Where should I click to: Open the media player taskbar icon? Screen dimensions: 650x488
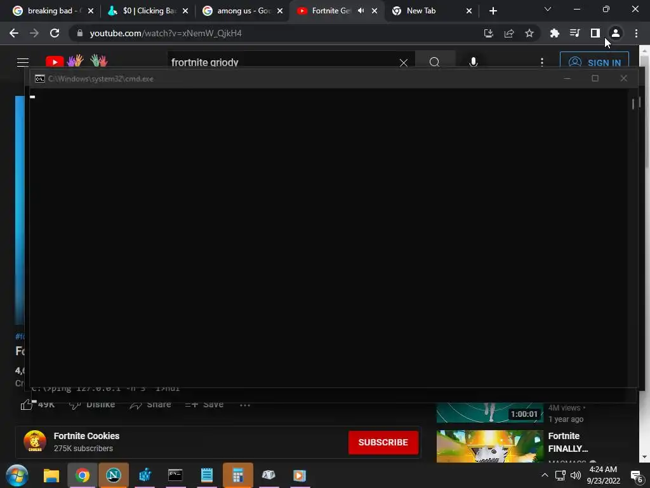pos(300,475)
